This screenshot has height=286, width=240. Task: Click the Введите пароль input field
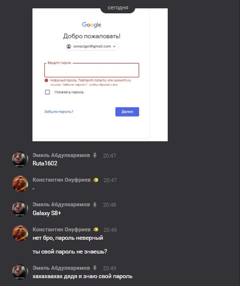tap(91, 70)
